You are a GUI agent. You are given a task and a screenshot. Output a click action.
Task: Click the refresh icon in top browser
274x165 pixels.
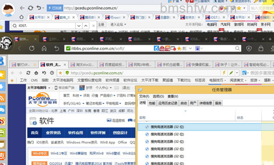(31, 8)
